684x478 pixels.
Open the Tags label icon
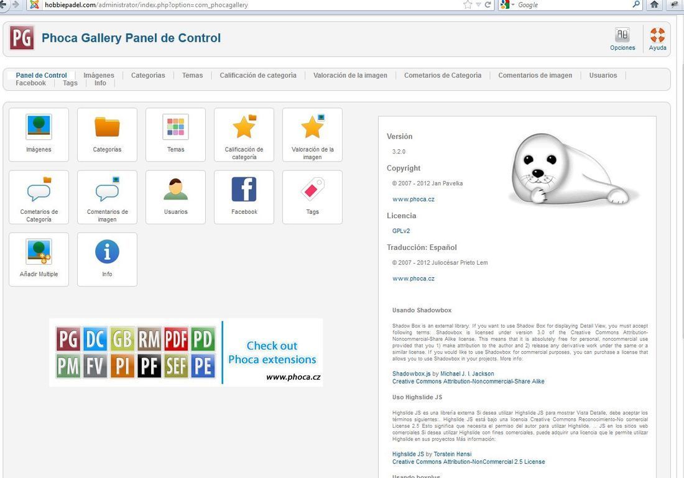(312, 197)
